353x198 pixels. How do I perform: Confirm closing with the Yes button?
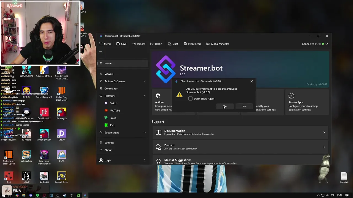225,106
